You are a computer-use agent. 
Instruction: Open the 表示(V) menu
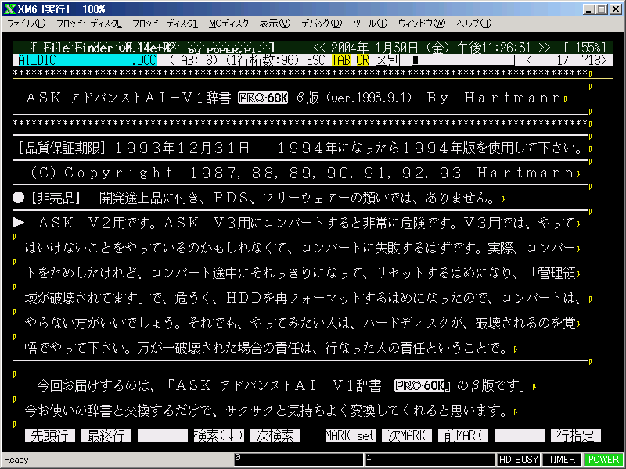pyautogui.click(x=275, y=23)
